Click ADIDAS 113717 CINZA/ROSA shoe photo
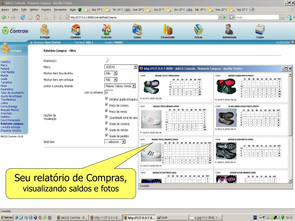 151,86
